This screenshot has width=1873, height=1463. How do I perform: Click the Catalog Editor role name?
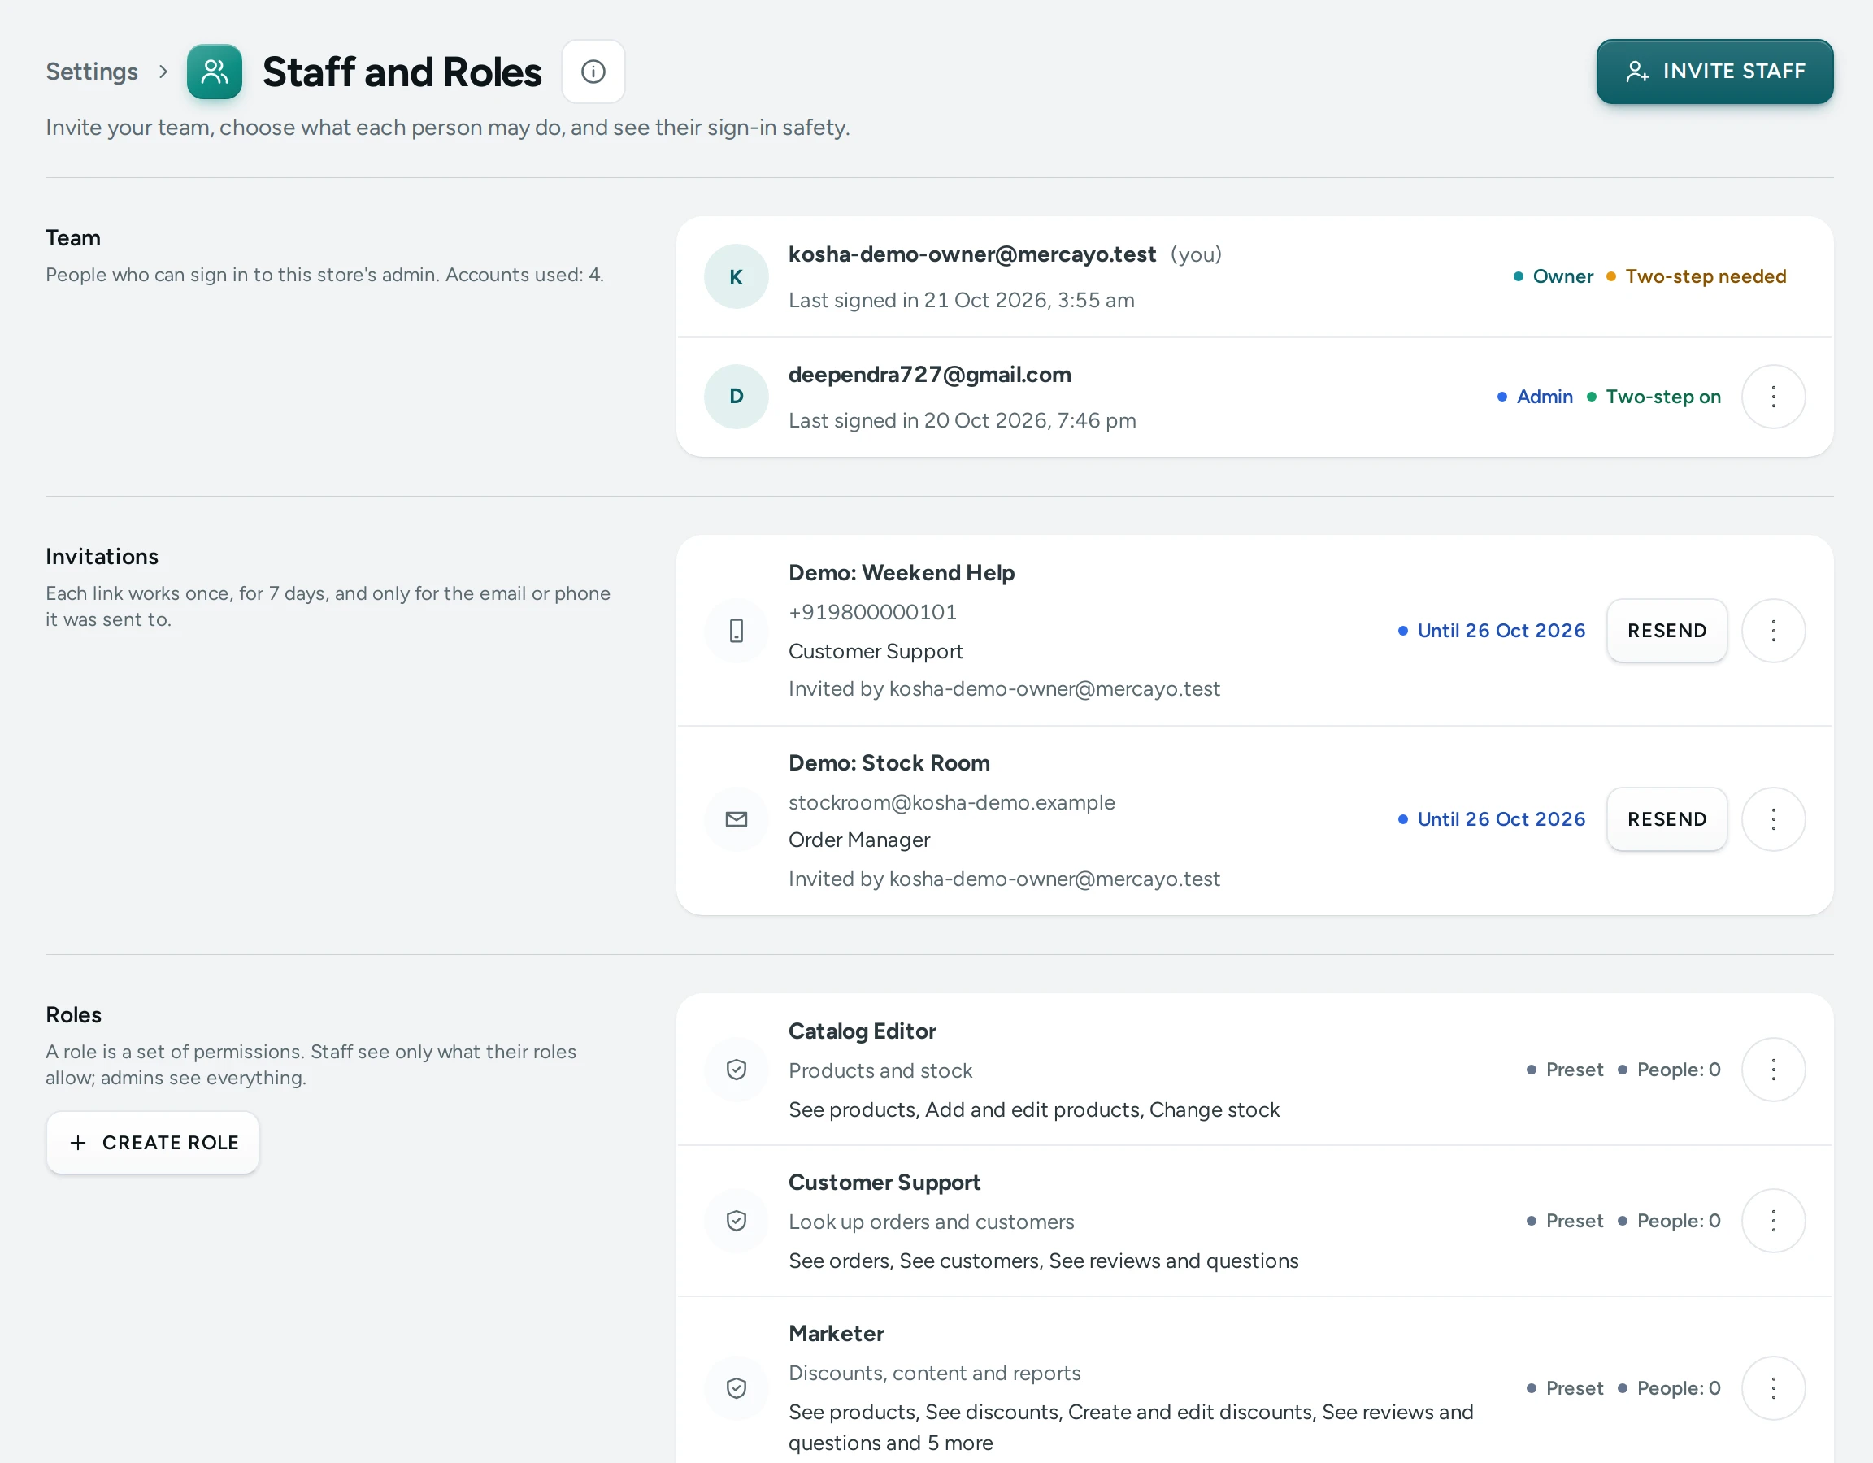(862, 1031)
